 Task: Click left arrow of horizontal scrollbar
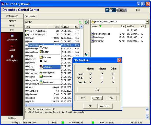[26, 105]
